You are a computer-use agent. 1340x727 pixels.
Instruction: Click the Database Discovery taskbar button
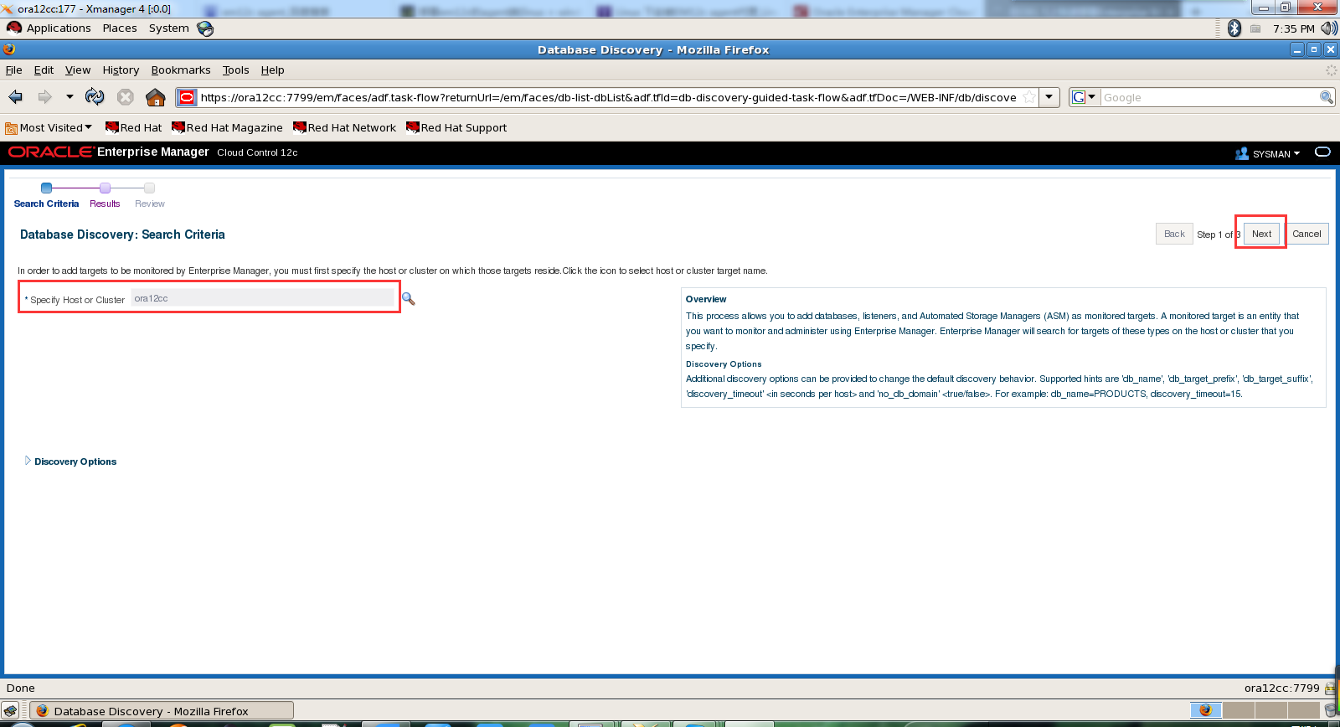tap(162, 711)
